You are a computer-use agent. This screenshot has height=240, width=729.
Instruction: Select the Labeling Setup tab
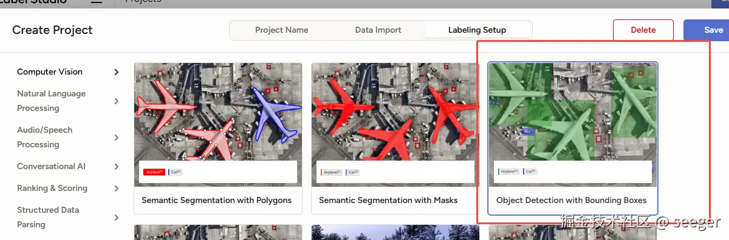pyautogui.click(x=477, y=30)
